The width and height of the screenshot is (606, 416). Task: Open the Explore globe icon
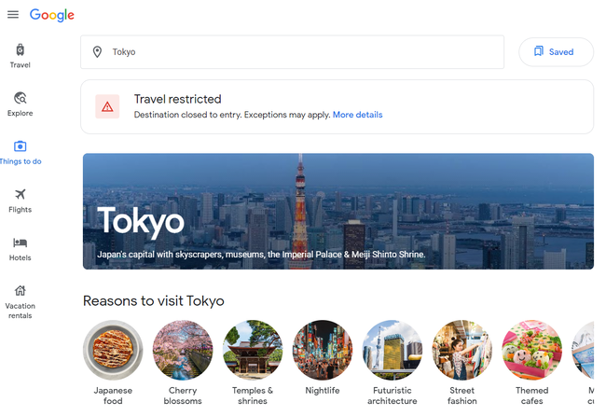tap(21, 98)
